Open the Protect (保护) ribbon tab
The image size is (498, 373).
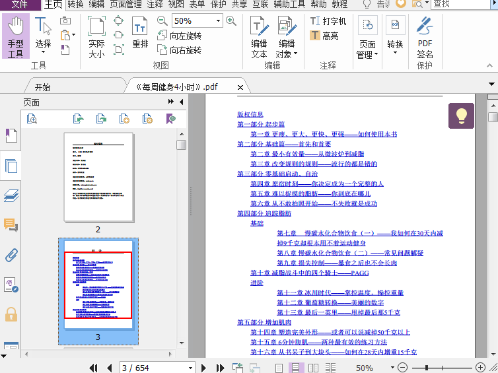(219, 4)
